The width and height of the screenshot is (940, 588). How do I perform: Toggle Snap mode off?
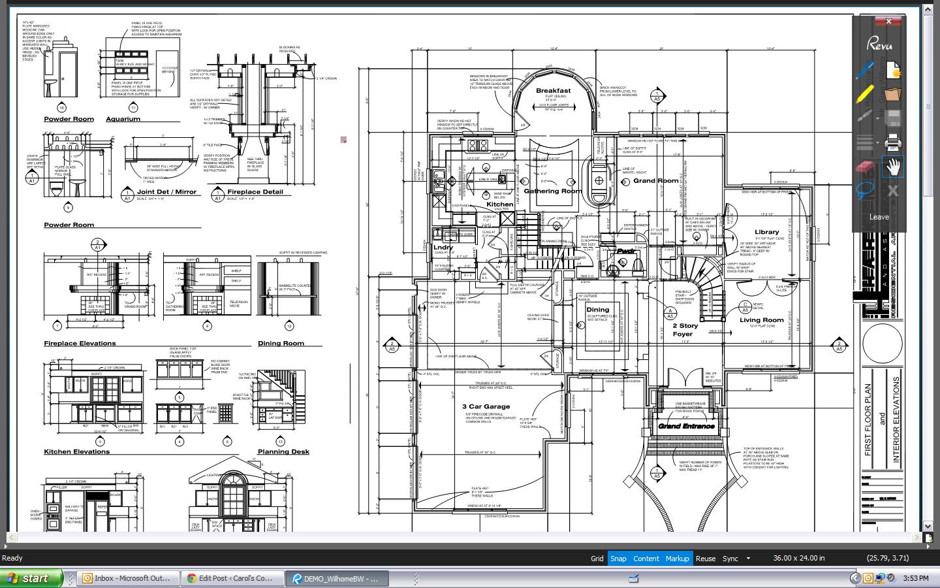point(618,559)
